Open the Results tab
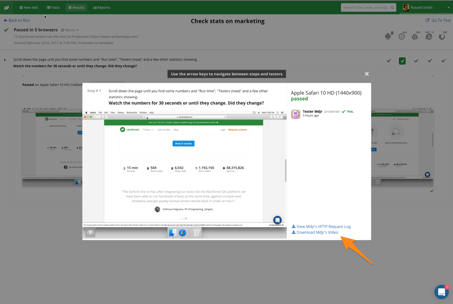This screenshot has width=453, height=304. (x=76, y=7)
